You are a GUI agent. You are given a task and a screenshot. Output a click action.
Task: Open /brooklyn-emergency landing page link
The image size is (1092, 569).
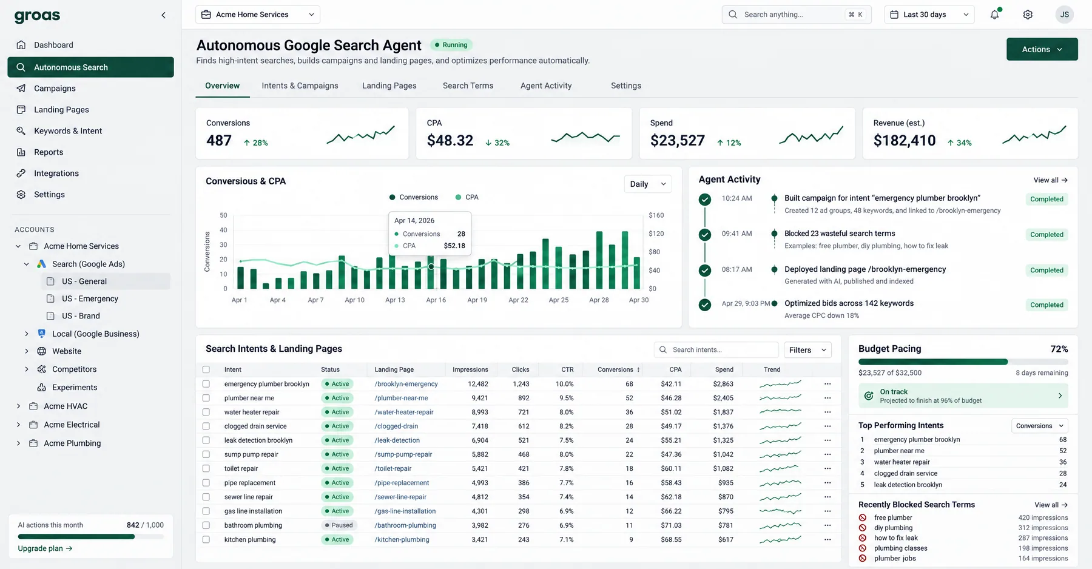pyautogui.click(x=406, y=384)
